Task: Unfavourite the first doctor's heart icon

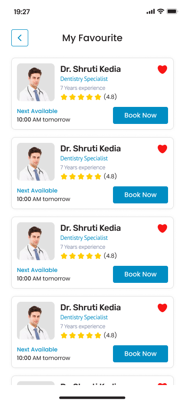Action: 162,70
